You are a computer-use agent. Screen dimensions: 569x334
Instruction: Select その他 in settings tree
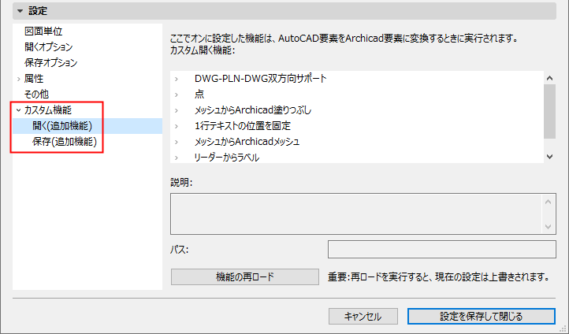tap(36, 95)
